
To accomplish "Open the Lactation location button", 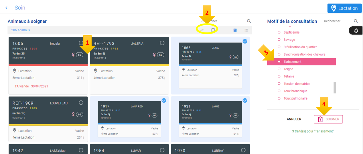I will 344,8.
